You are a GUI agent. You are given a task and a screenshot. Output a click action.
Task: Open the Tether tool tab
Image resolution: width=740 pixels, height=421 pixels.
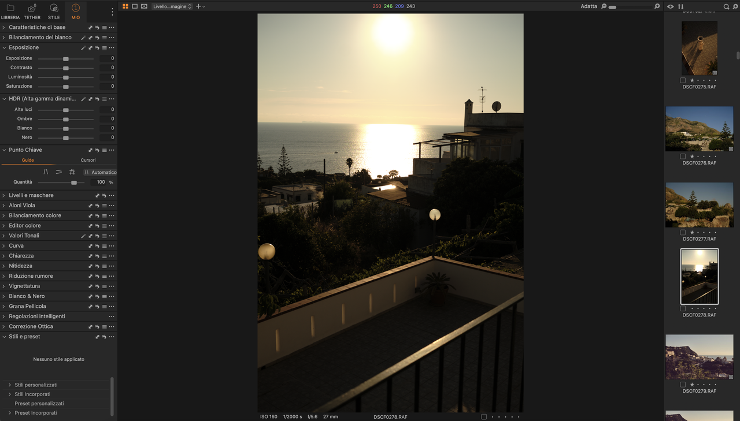point(32,10)
